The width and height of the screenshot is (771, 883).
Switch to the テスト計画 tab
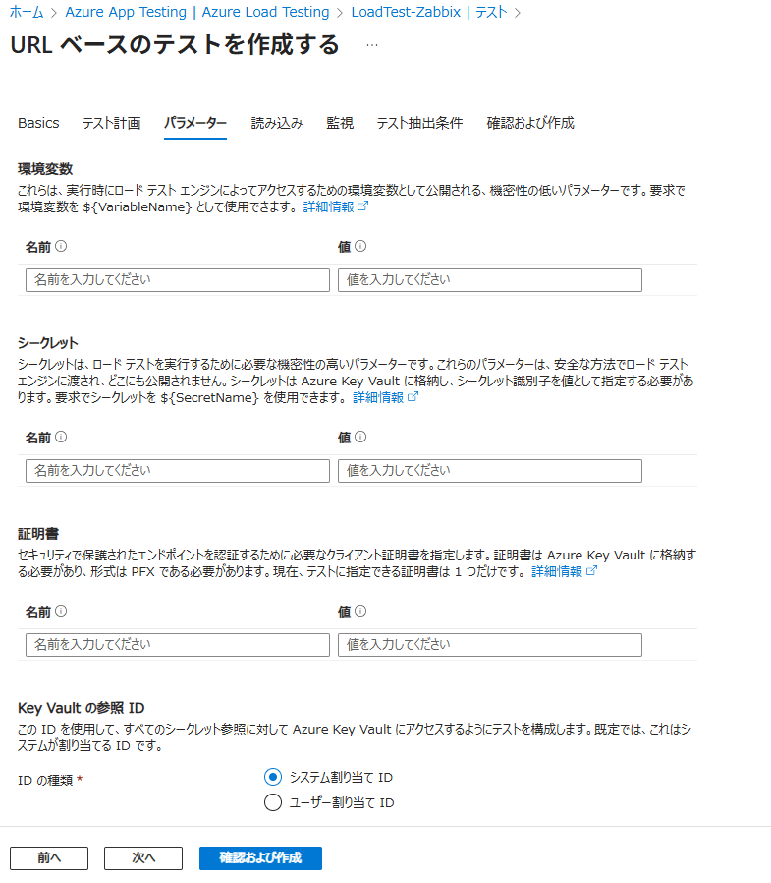[x=111, y=124]
